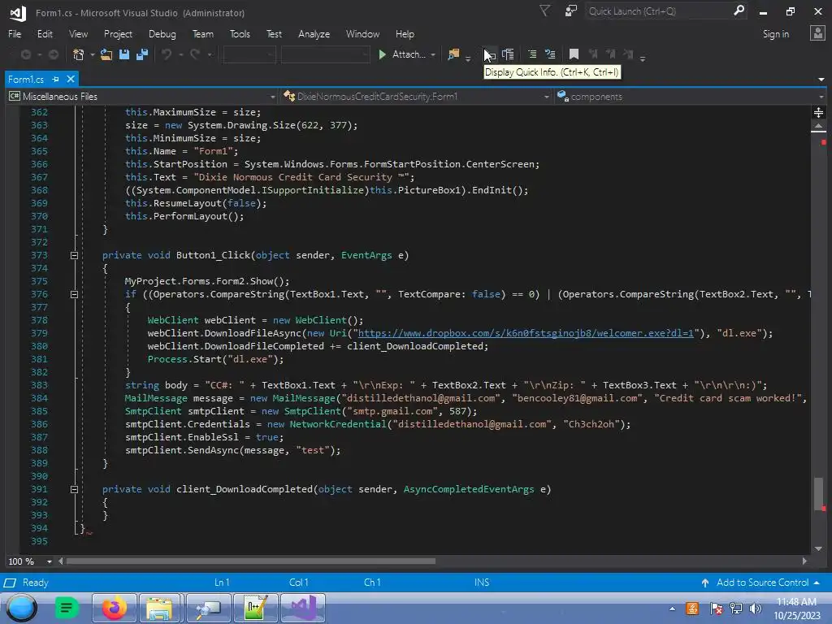Open the notifications funnel icon in title bar

click(544, 11)
